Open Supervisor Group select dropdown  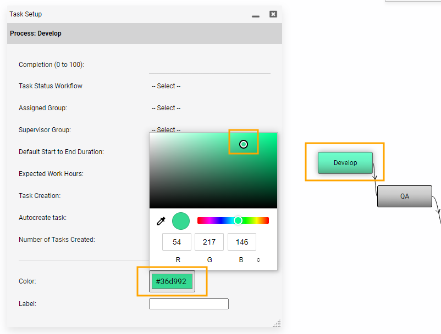pos(166,129)
